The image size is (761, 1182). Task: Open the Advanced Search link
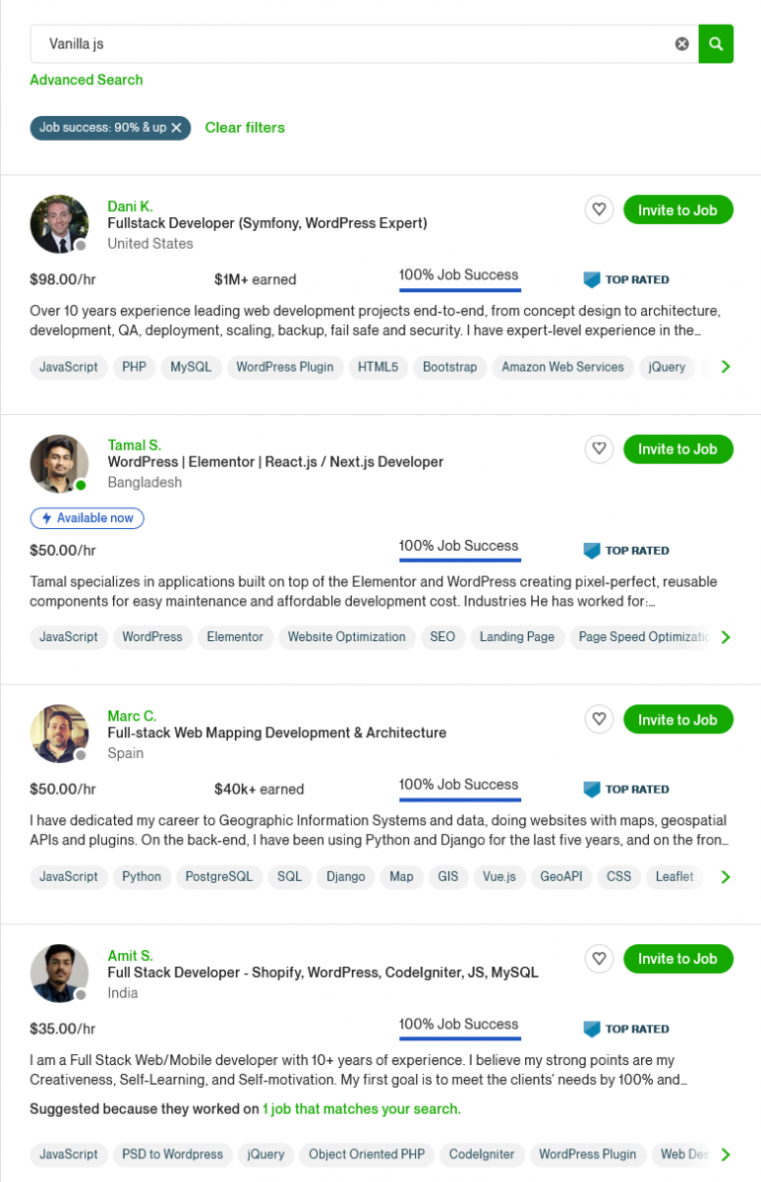click(x=86, y=80)
